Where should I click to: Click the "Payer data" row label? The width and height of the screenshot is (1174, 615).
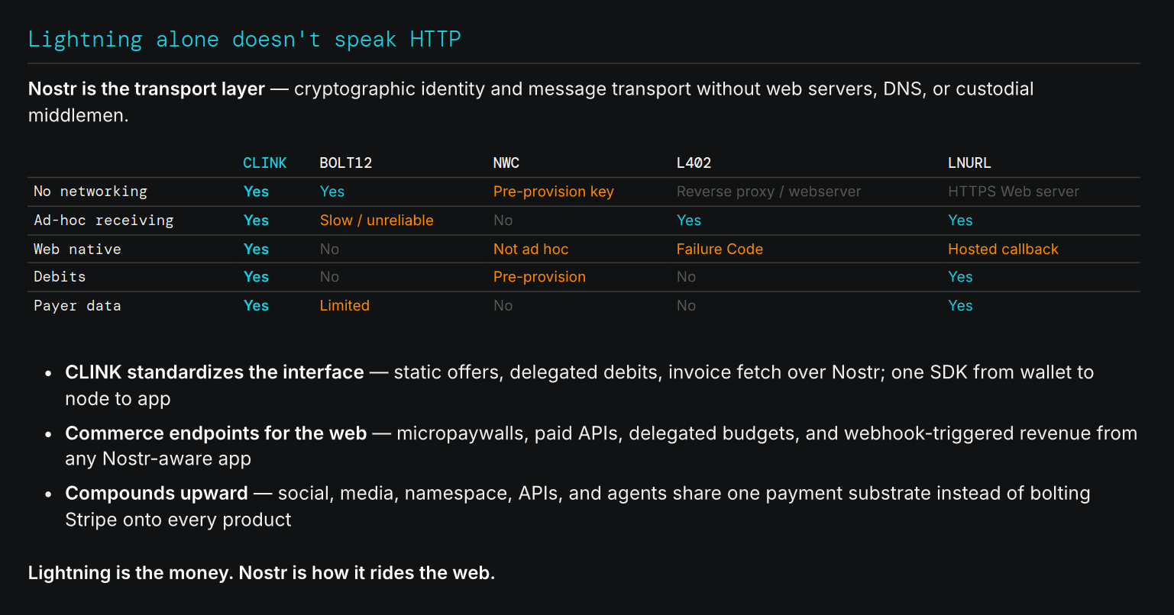pyautogui.click(x=77, y=306)
